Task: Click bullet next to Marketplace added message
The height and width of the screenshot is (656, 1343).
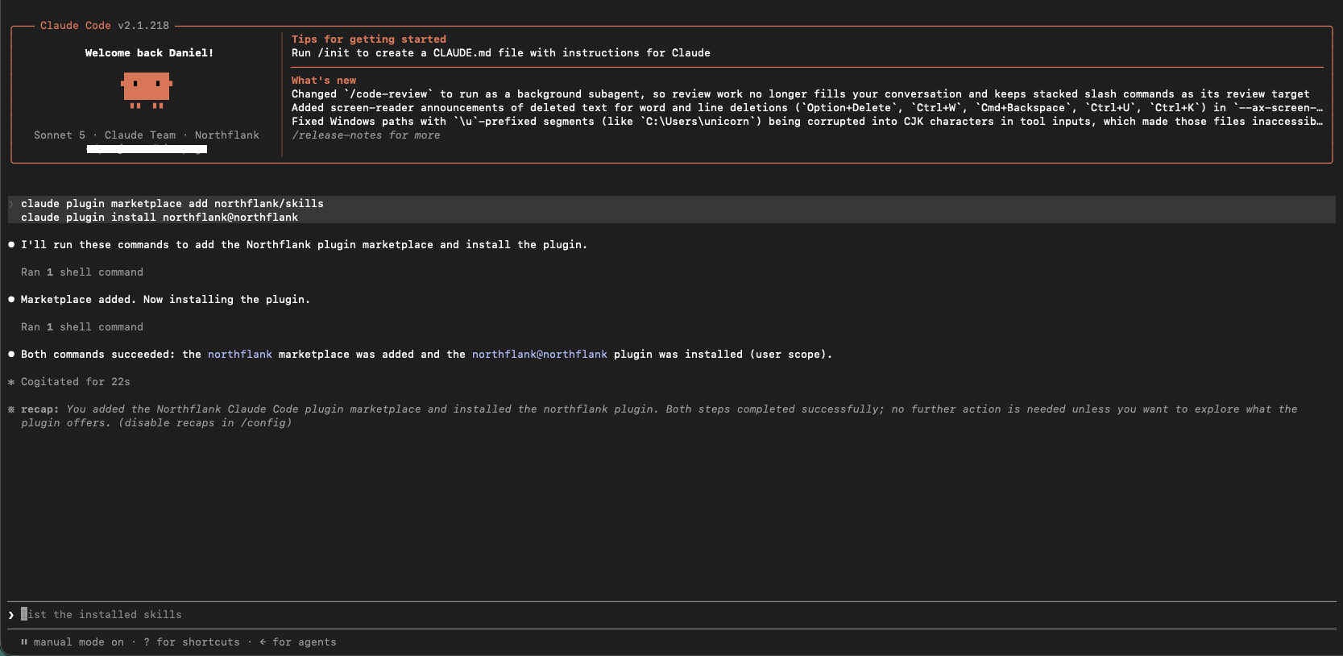Action: 11,299
